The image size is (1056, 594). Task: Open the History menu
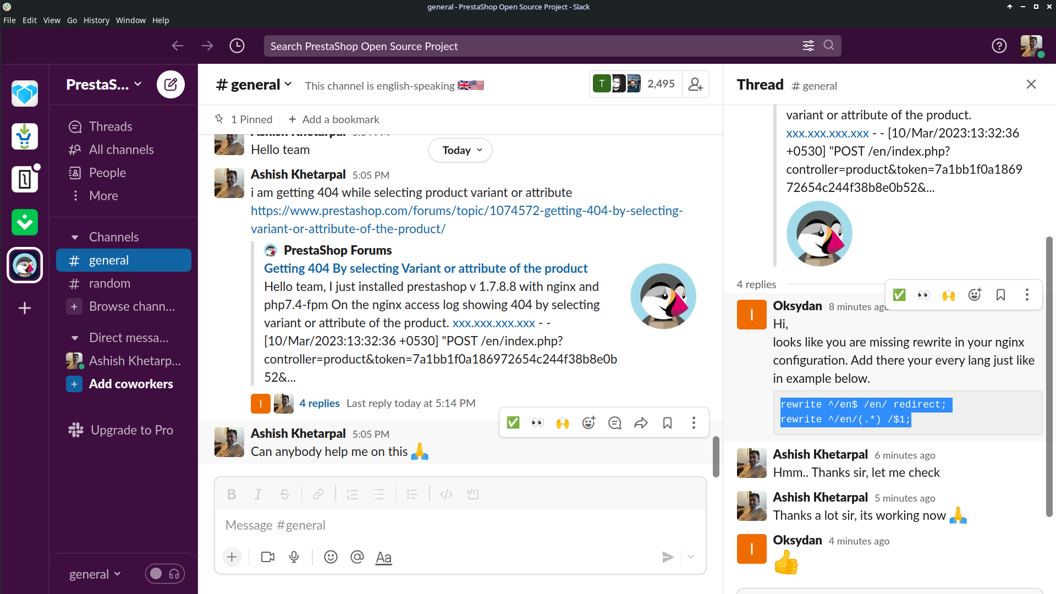(x=96, y=20)
